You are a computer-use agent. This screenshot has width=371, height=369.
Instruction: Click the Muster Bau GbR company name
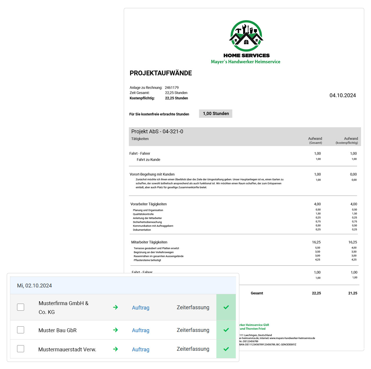(58, 330)
